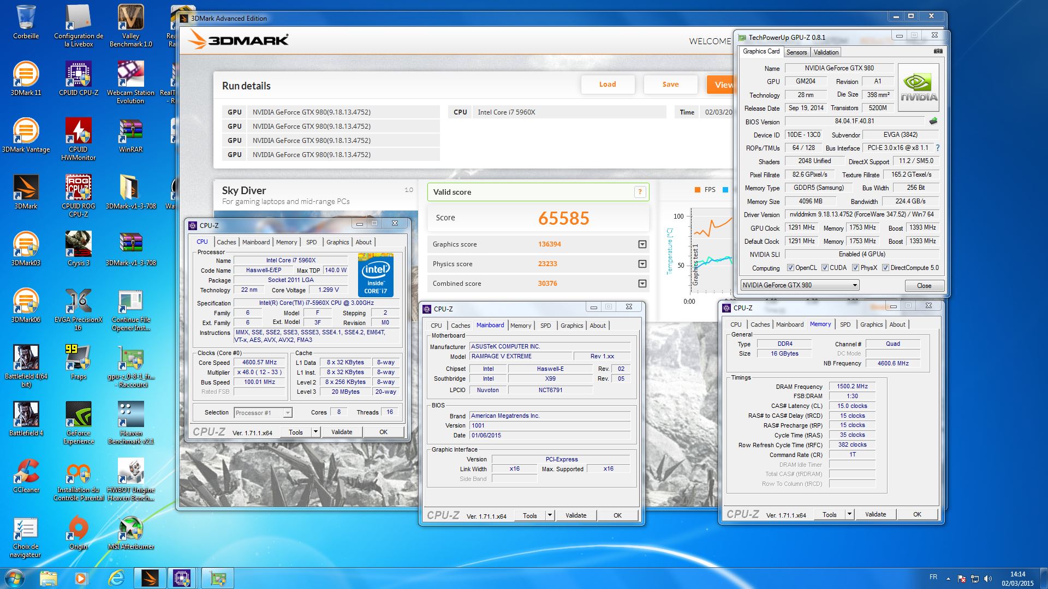The height and width of the screenshot is (589, 1048).
Task: Toggle the OpenCL checkbox in GPU-Z
Action: click(x=790, y=268)
